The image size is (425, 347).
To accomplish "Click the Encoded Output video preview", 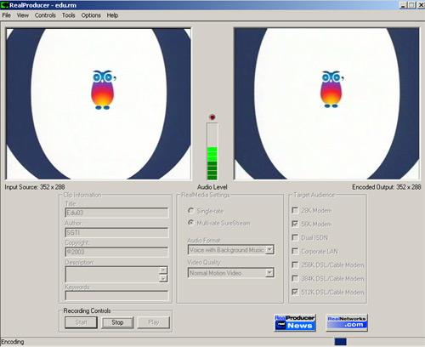I will point(326,104).
